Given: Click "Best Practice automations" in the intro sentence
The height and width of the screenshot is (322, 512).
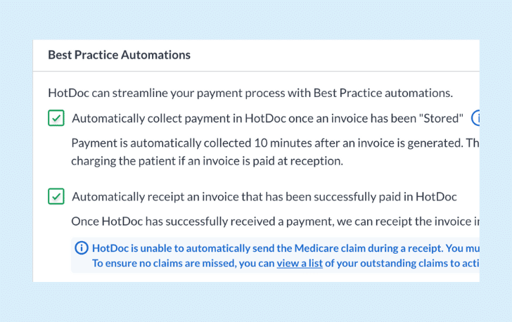Looking at the screenshot, I should tap(383, 93).
